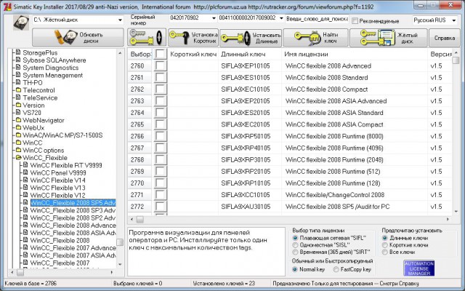The image size is (465, 291).
Task: Click the System Management document icon
Action: pyautogui.click(x=18, y=75)
